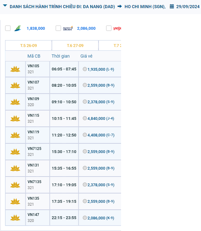This screenshot has width=201, height=231.
Task: Tick the Bamboo Airways filter checkbox
Action: (x=8, y=28)
